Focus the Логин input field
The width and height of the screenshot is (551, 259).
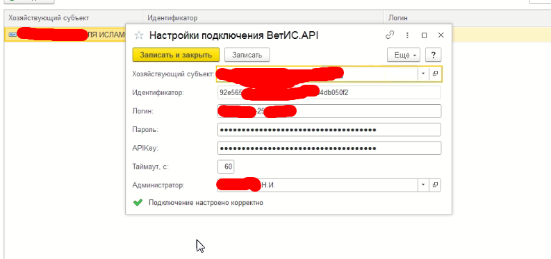click(329, 111)
